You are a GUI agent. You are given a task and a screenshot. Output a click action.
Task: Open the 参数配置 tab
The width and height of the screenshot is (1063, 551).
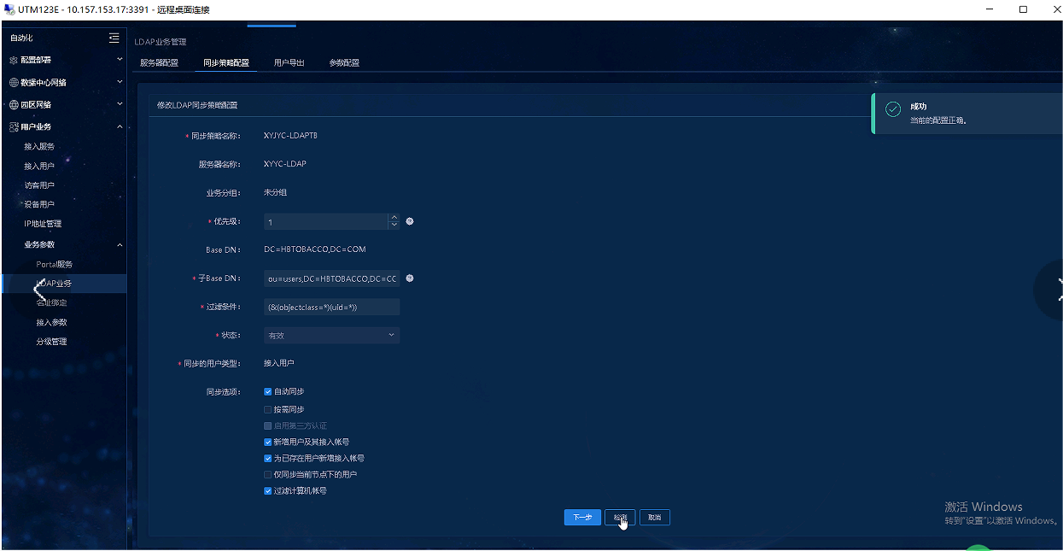[344, 63]
